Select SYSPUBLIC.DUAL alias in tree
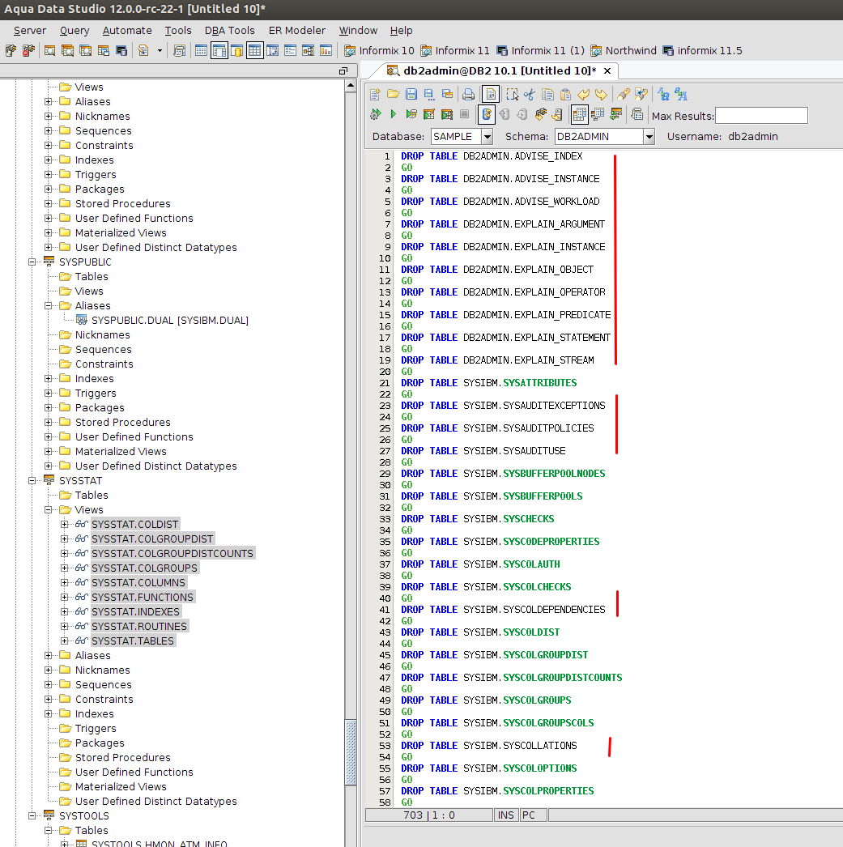843x847 pixels. [169, 321]
